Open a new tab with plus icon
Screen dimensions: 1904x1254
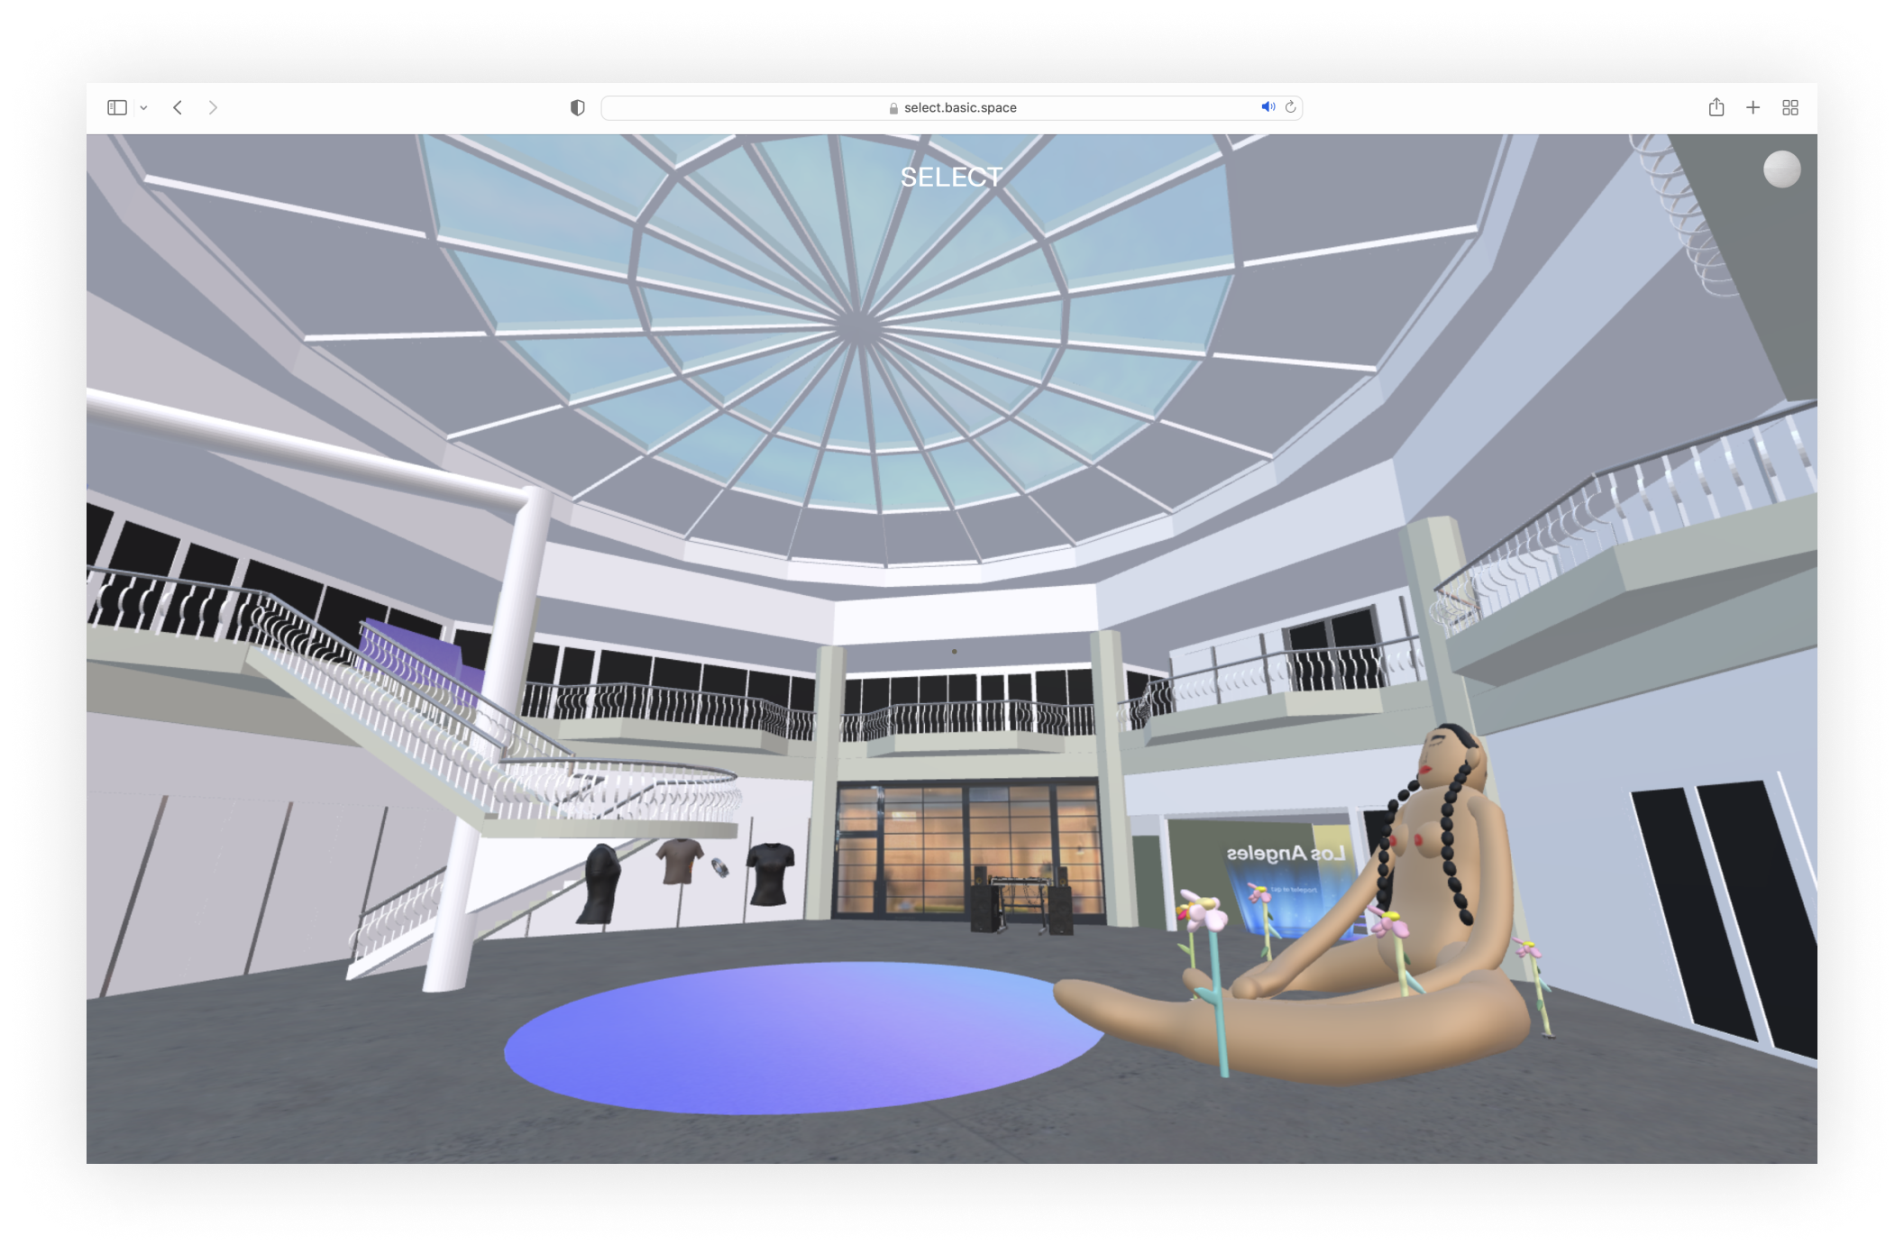click(1753, 107)
